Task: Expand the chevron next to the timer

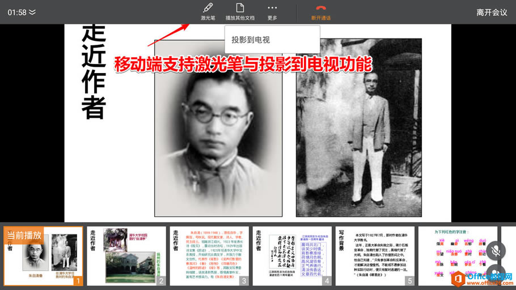Action: [x=32, y=12]
